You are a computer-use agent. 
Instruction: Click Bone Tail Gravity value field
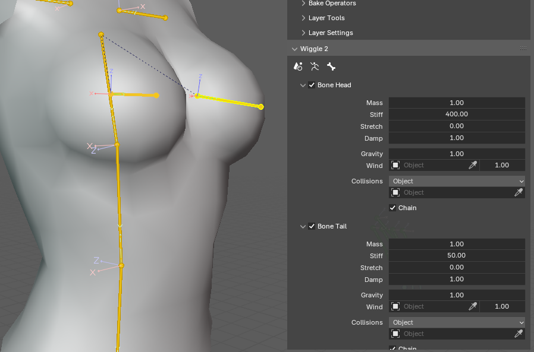(457, 295)
